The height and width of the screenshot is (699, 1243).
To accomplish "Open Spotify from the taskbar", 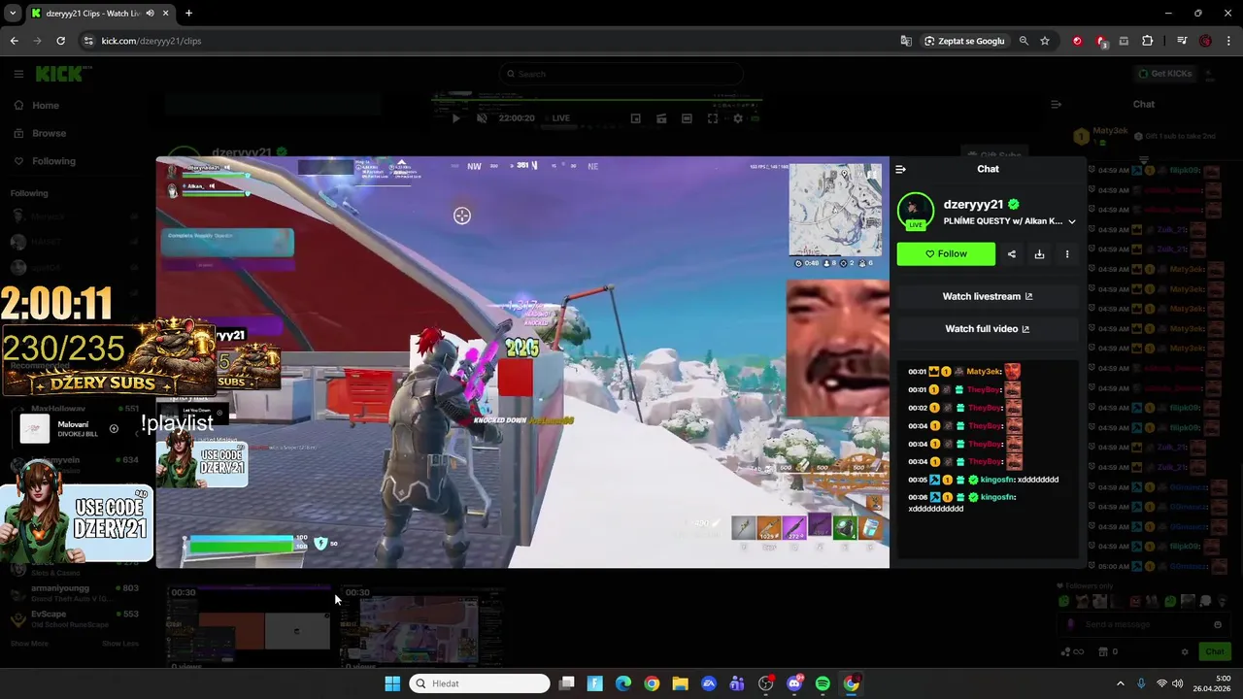I will [823, 683].
